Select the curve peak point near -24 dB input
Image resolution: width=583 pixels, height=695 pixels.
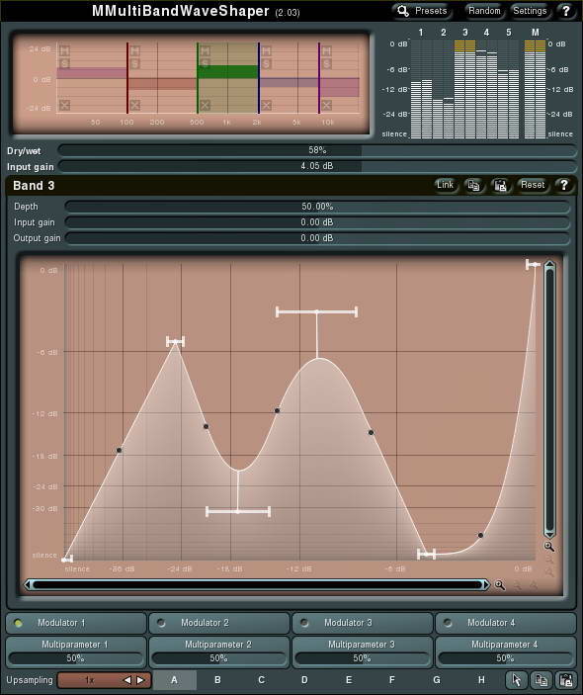[x=176, y=342]
